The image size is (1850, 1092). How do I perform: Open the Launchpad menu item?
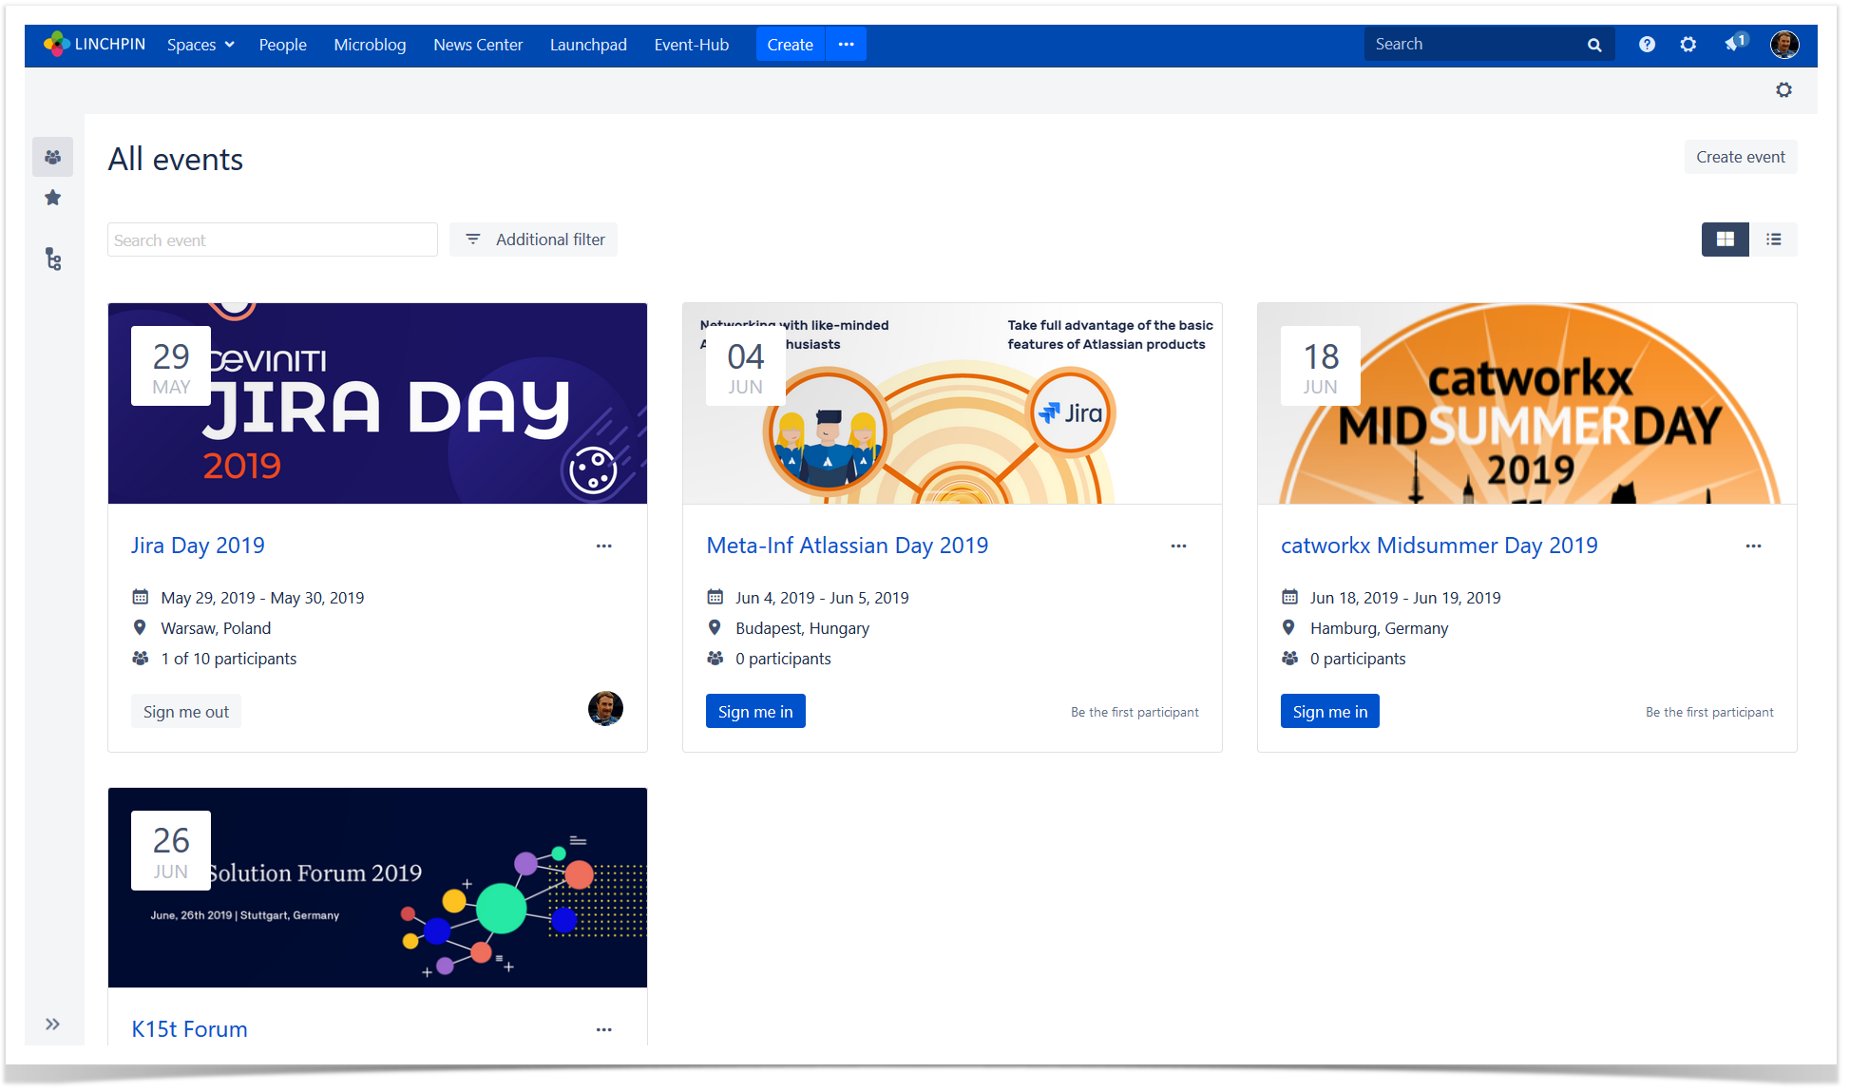click(588, 45)
